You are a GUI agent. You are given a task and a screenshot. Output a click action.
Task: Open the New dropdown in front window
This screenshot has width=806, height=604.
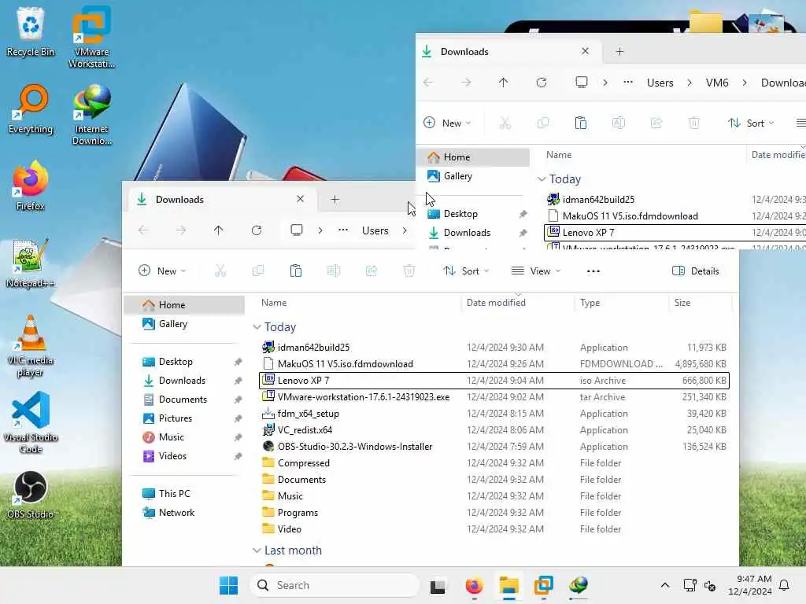coord(162,271)
